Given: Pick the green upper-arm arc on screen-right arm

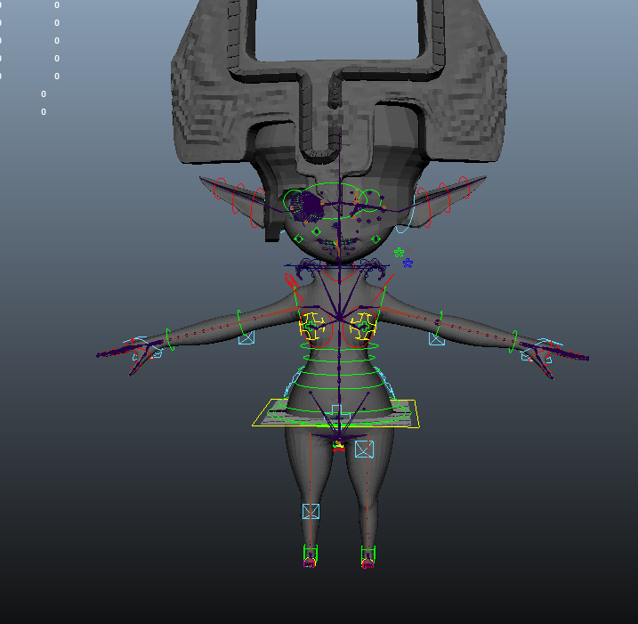Looking at the screenshot, I should [440, 324].
